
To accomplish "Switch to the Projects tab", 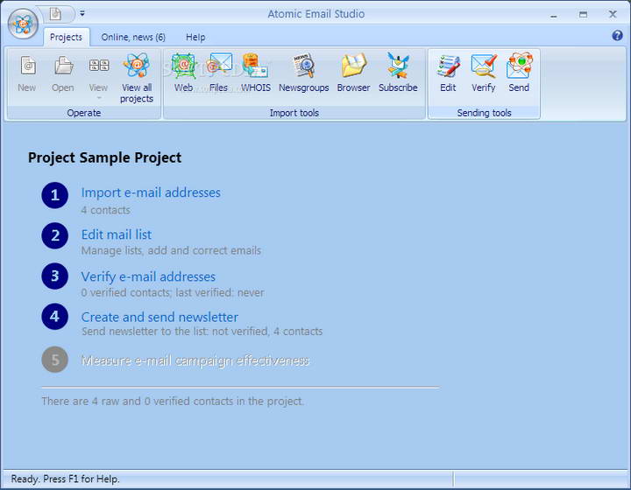I will coord(66,37).
